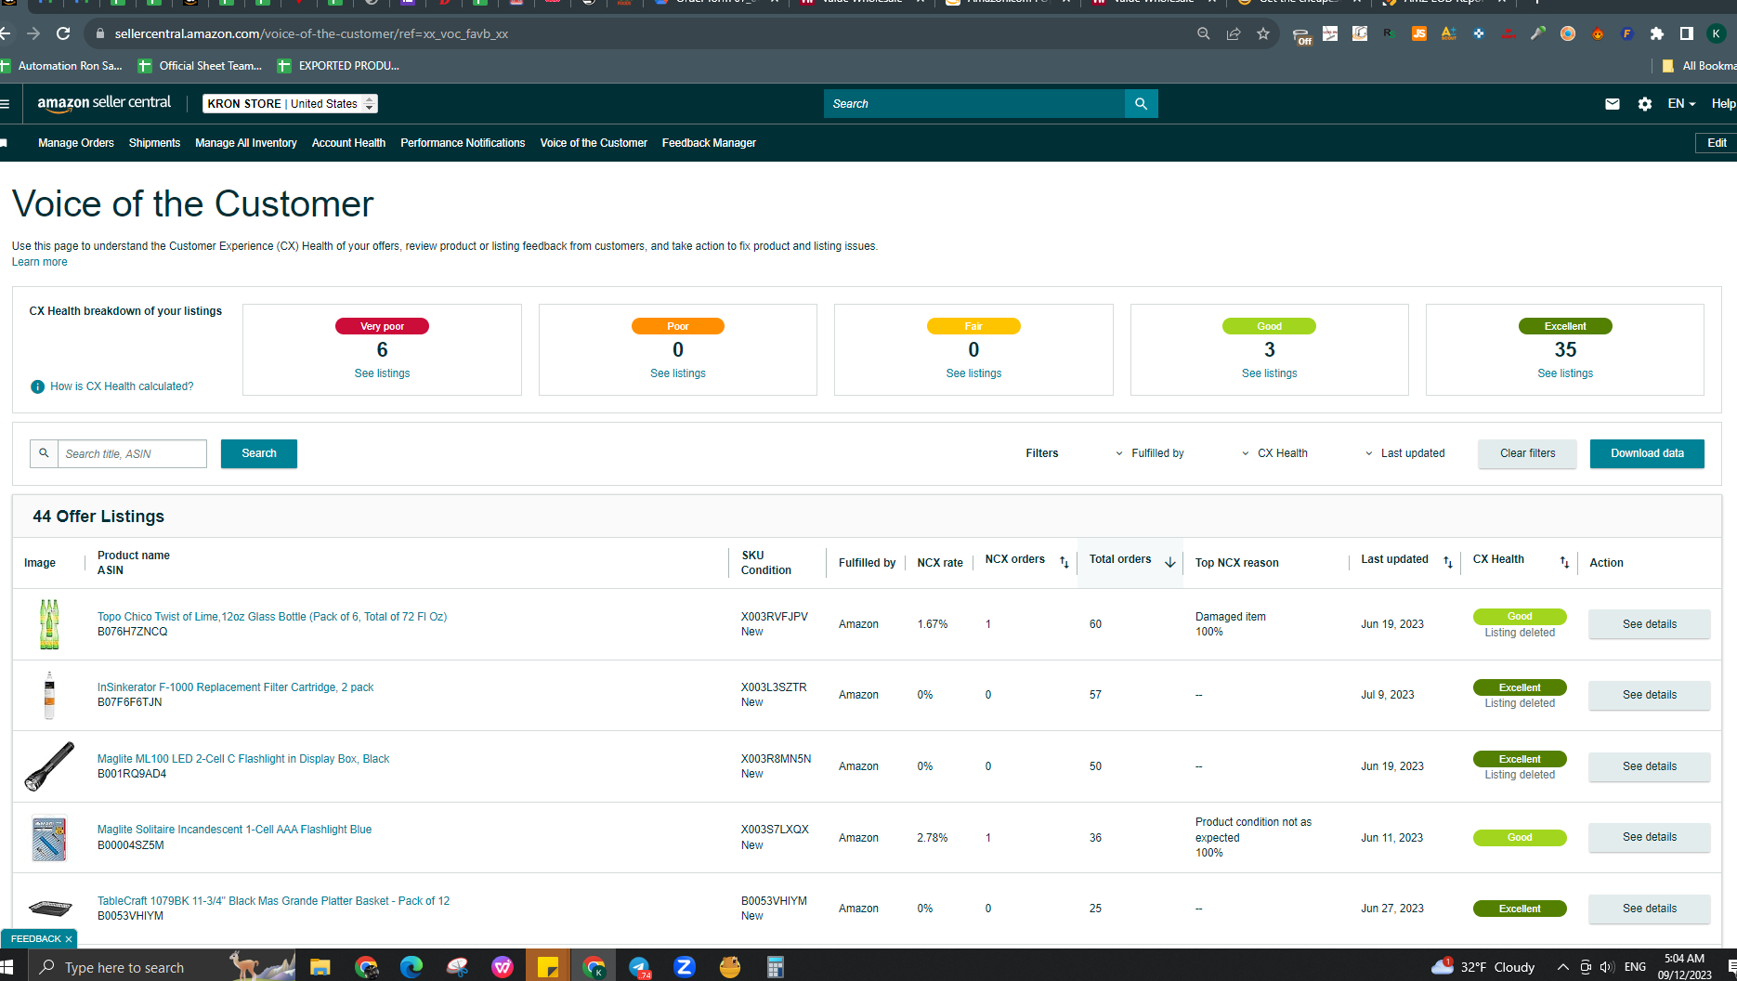1737x981 pixels.
Task: Open the Seller Central hamburger menu
Action: [6, 104]
